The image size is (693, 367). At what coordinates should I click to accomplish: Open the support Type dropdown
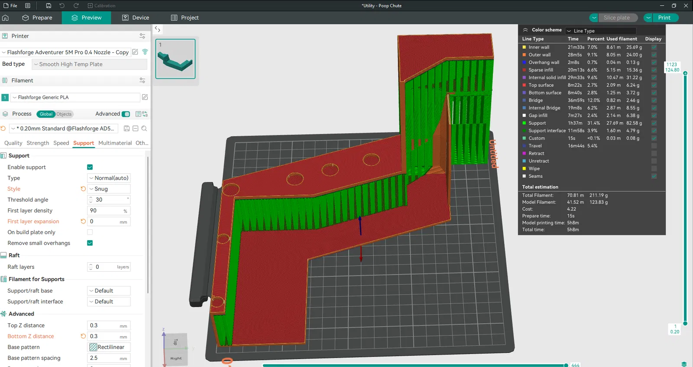point(109,178)
